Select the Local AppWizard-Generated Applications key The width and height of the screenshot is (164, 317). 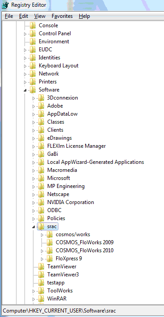(x=96, y=162)
